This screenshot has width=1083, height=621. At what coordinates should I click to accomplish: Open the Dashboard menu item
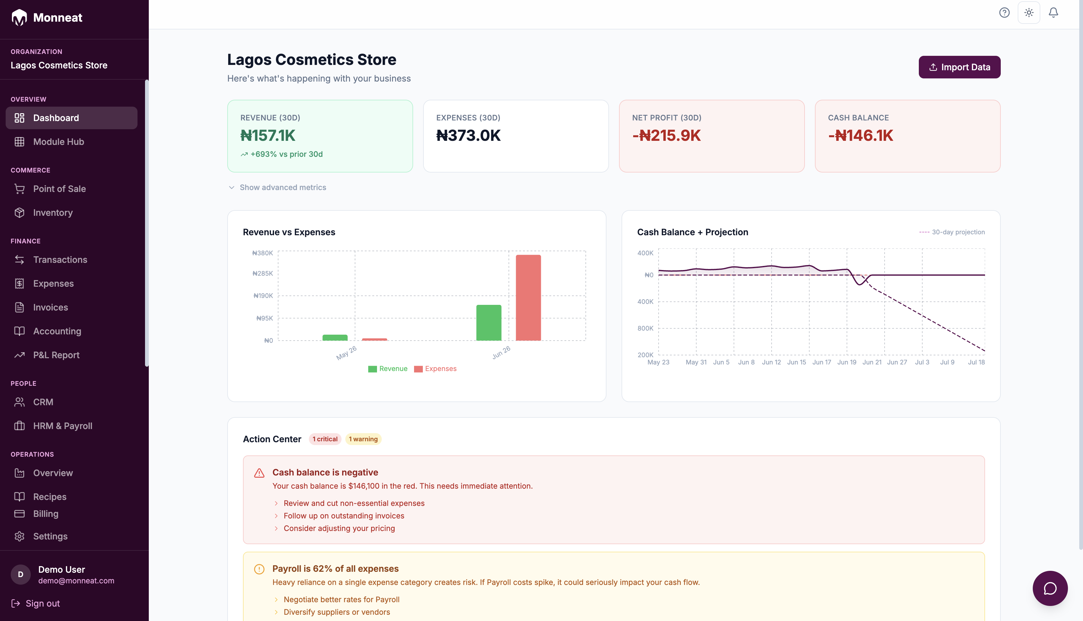point(71,118)
